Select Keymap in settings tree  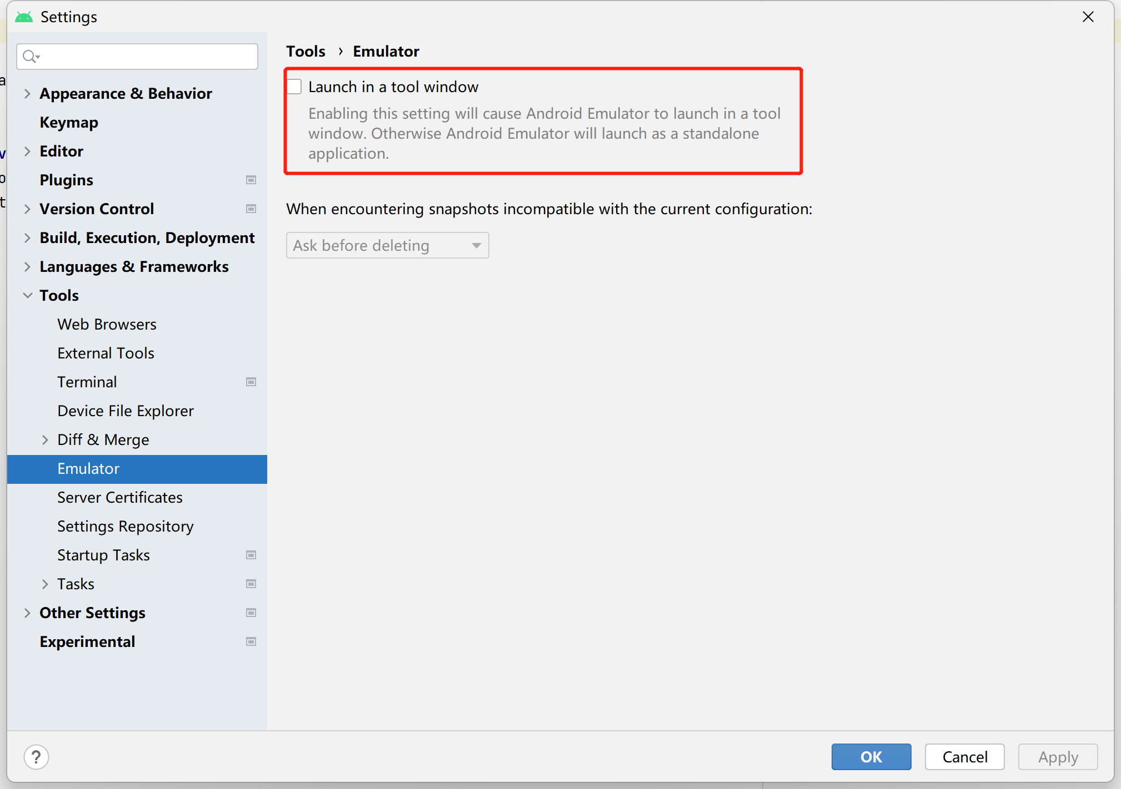pos(69,123)
